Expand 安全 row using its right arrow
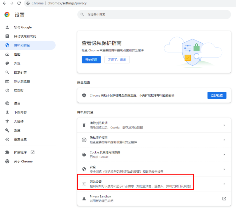Image resolution: width=236 pixels, height=210 pixels. tap(224, 169)
